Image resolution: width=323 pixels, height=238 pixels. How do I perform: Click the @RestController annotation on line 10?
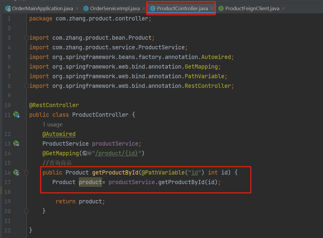coord(54,105)
